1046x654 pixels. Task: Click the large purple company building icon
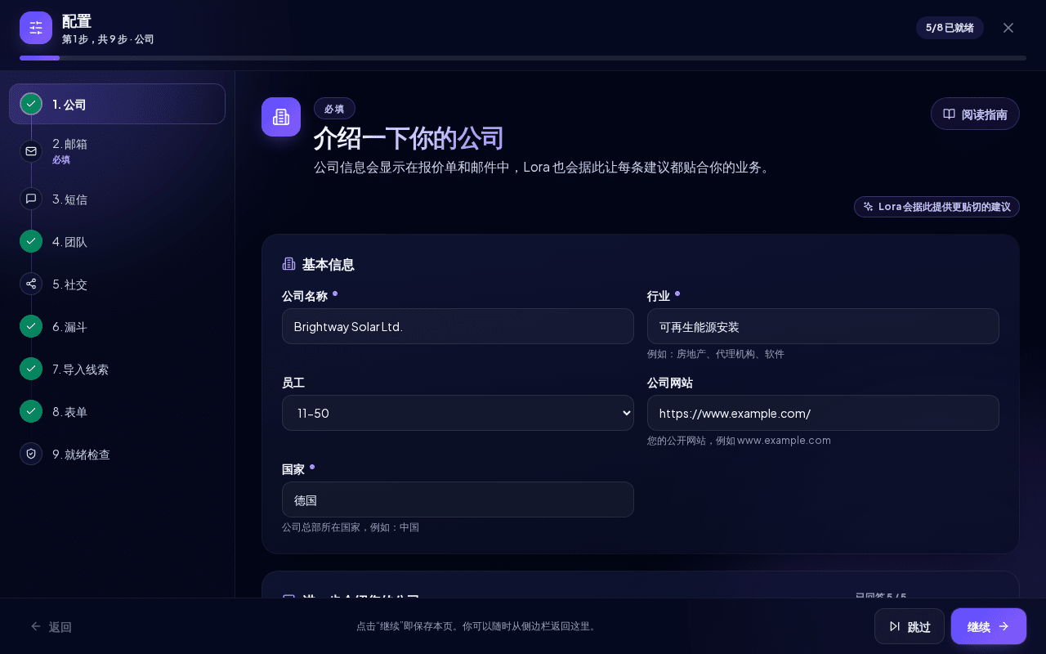(281, 117)
